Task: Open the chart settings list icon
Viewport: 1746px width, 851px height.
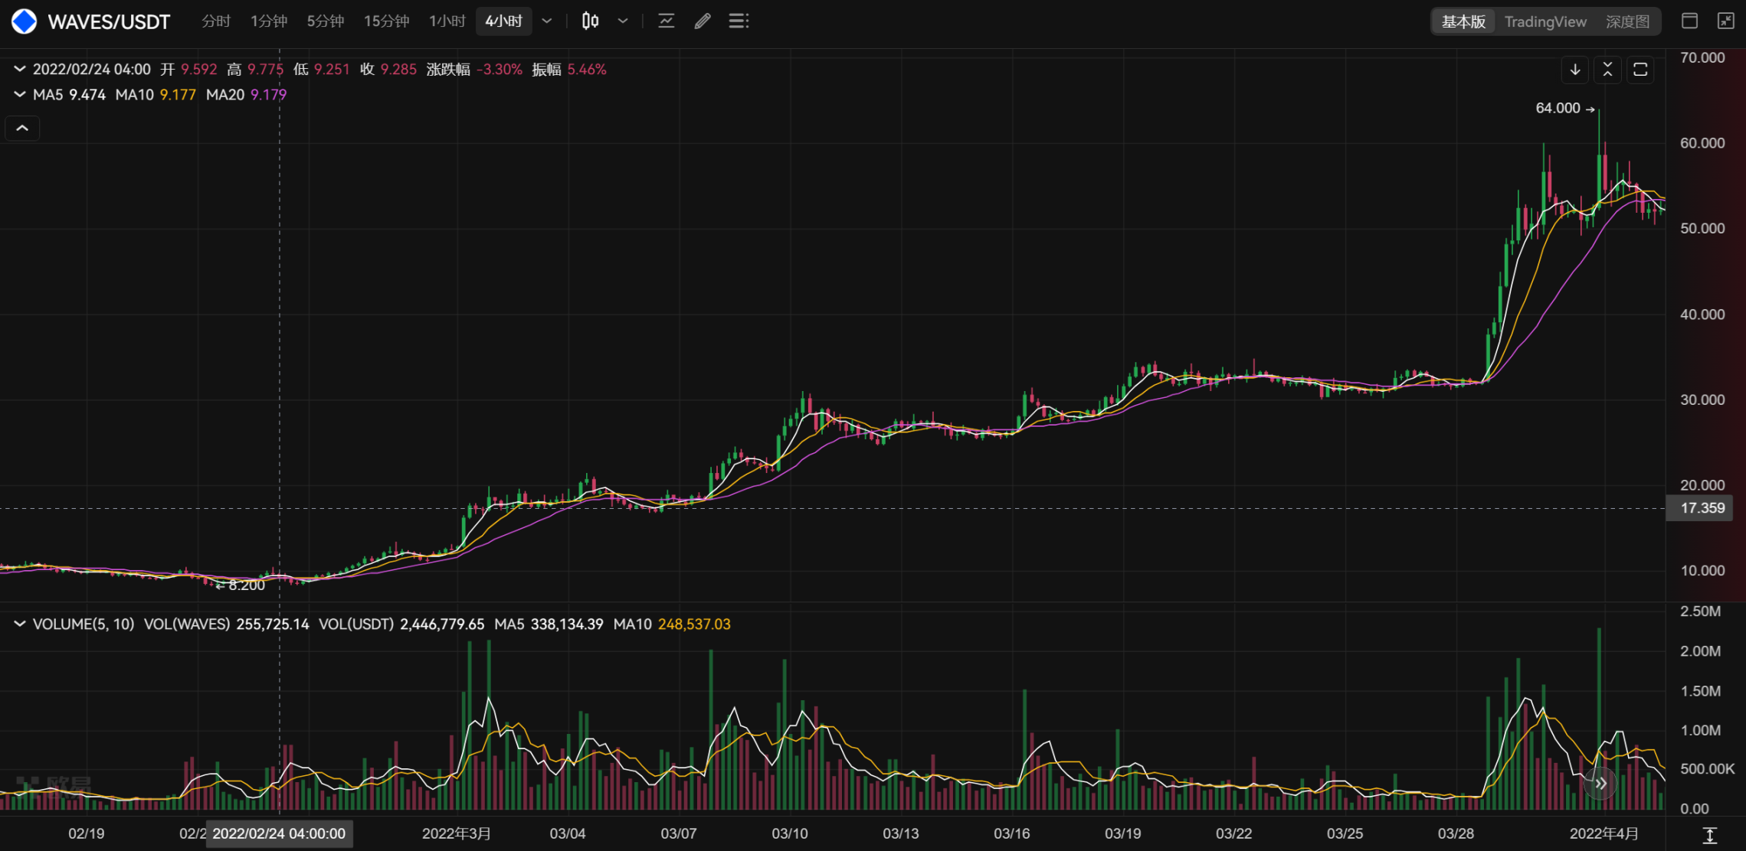Action: point(739,21)
